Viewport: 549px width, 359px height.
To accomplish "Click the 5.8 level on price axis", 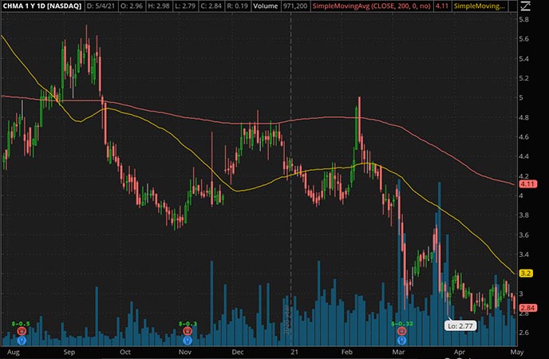I will (x=525, y=18).
